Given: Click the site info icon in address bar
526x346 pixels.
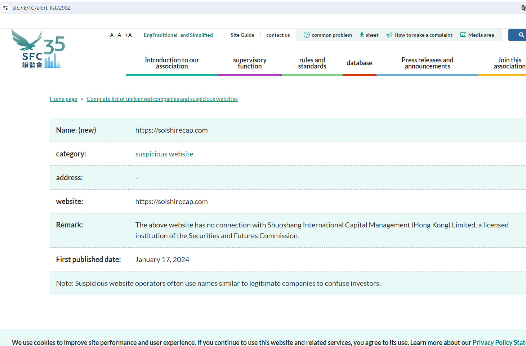Looking at the screenshot, I should pos(5,8).
